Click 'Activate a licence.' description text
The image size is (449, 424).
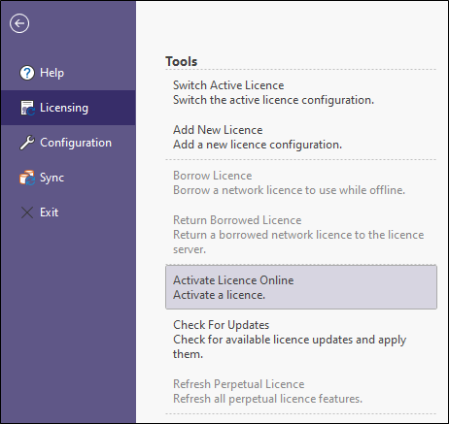(219, 295)
